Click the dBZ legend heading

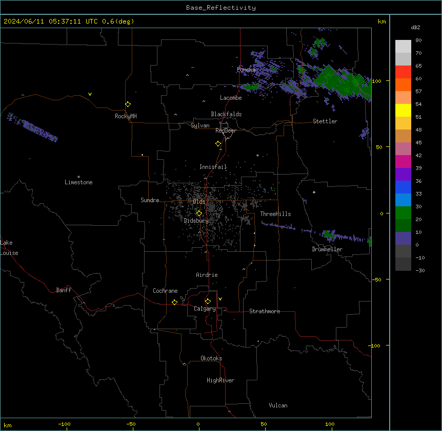click(415, 28)
